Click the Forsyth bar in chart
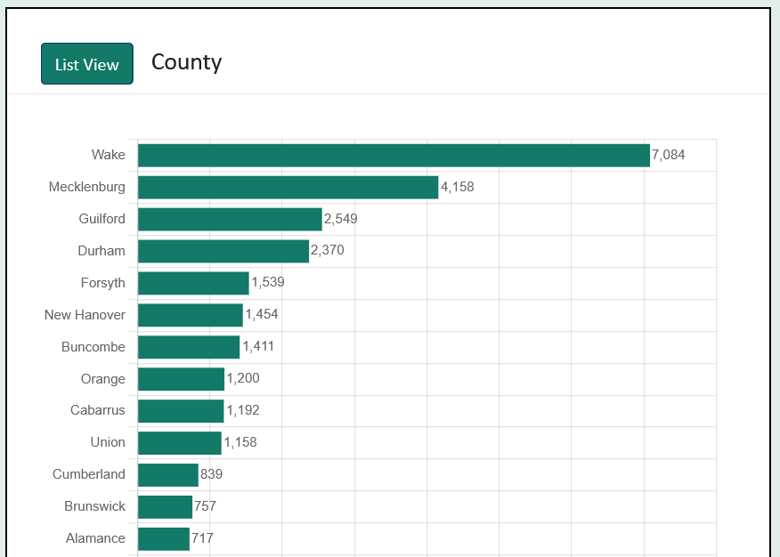This screenshot has height=557, width=780. 193,283
